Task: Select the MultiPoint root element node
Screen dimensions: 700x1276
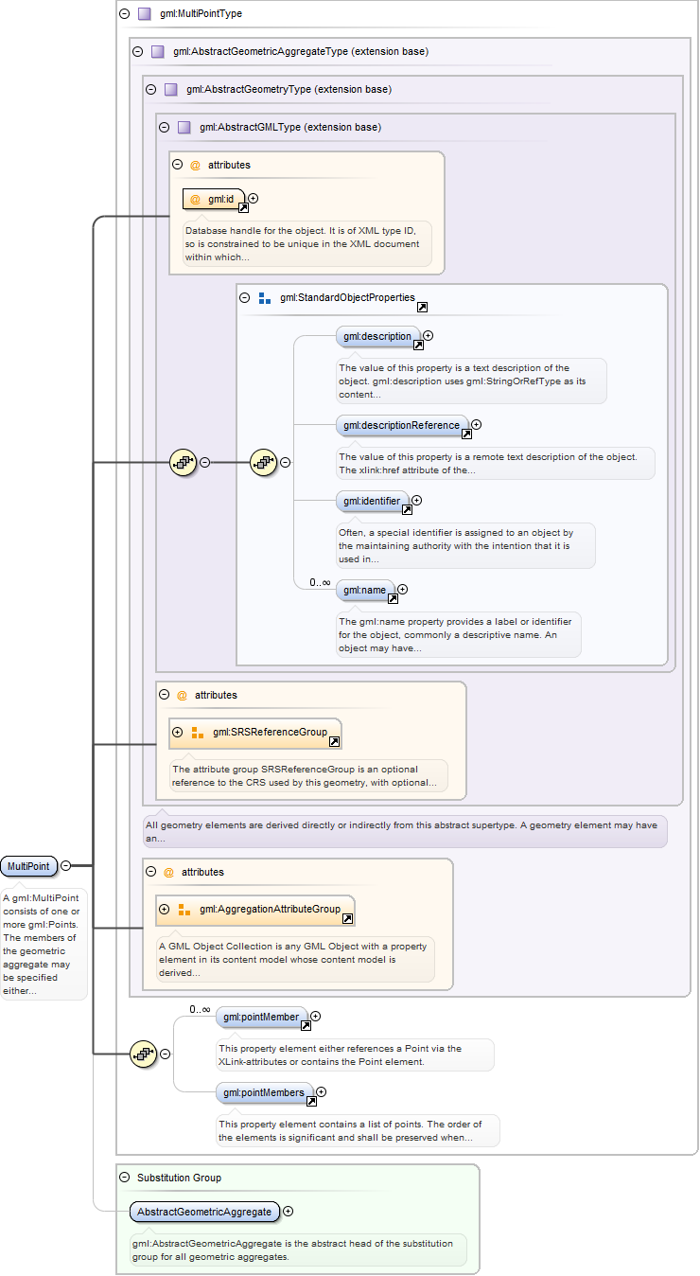Action: pos(28,865)
